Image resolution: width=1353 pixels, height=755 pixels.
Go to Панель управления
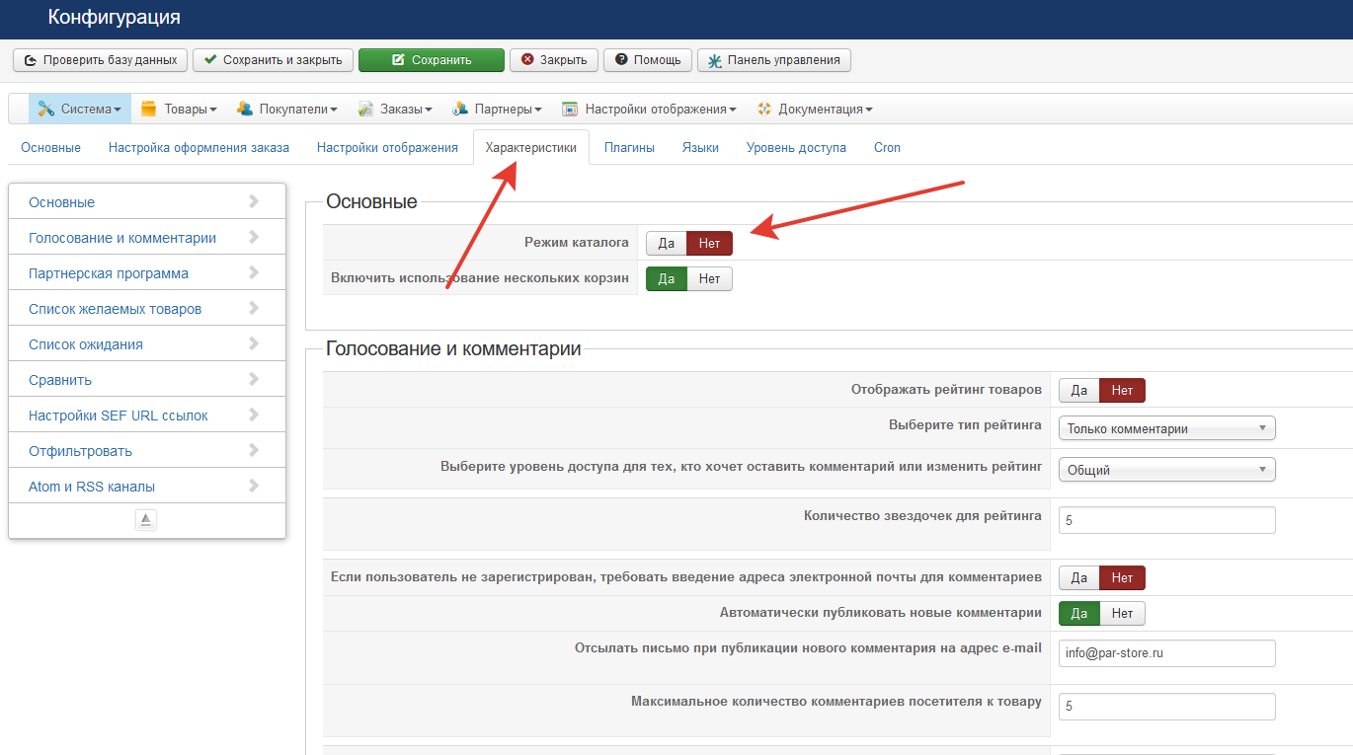pyautogui.click(x=774, y=60)
